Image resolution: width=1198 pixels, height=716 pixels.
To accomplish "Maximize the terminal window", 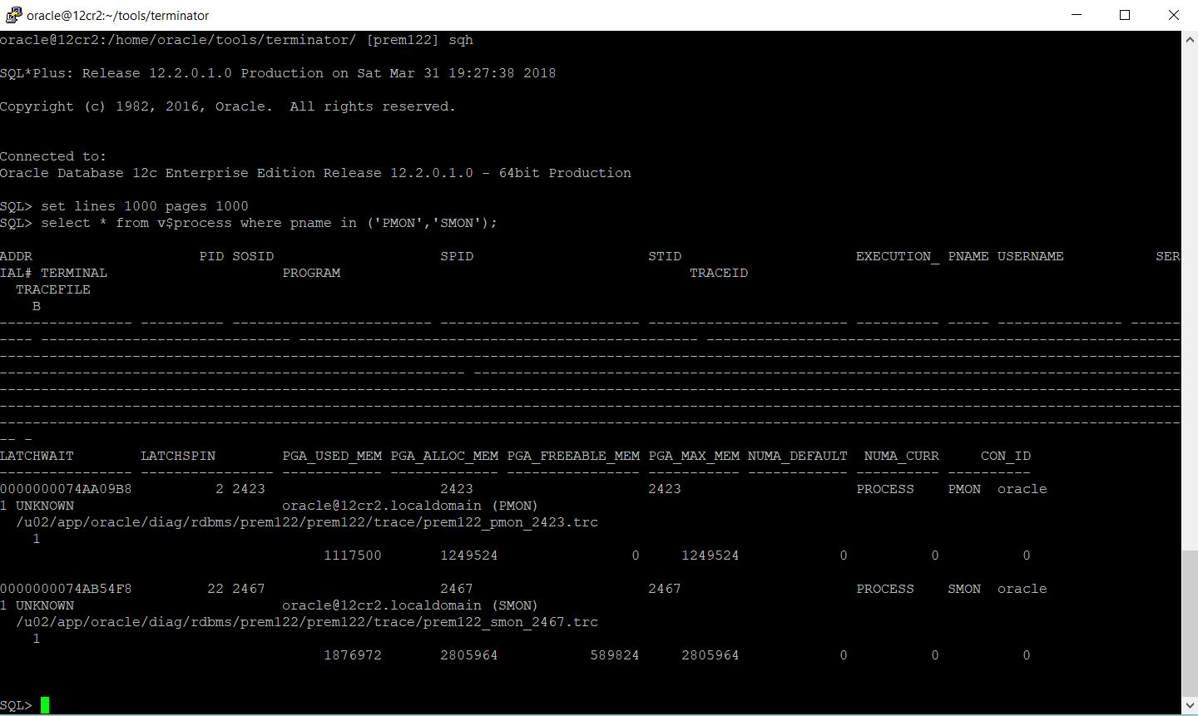I will 1125,15.
